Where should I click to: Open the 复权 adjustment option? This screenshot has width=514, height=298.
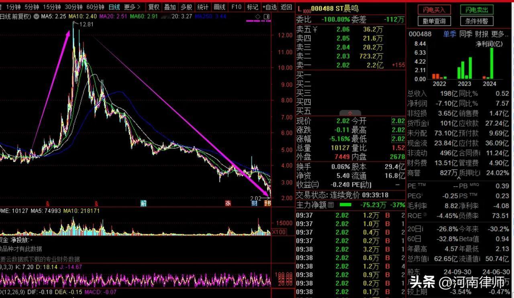[x=154, y=7]
